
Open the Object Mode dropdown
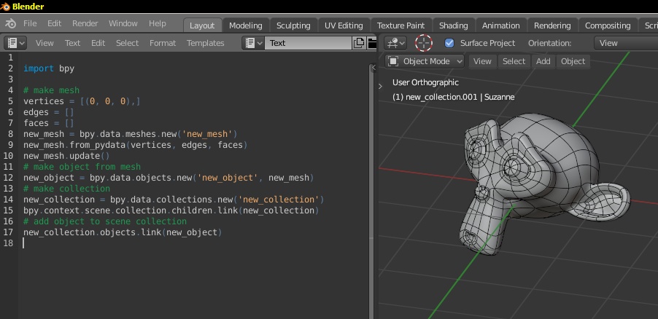pos(425,61)
